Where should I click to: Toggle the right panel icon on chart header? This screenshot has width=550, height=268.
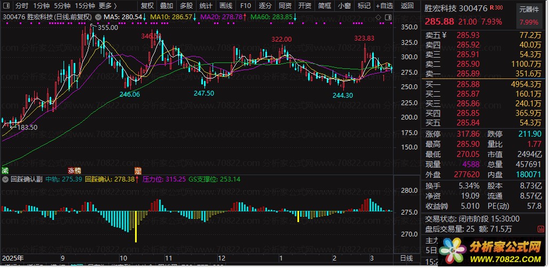(388, 17)
